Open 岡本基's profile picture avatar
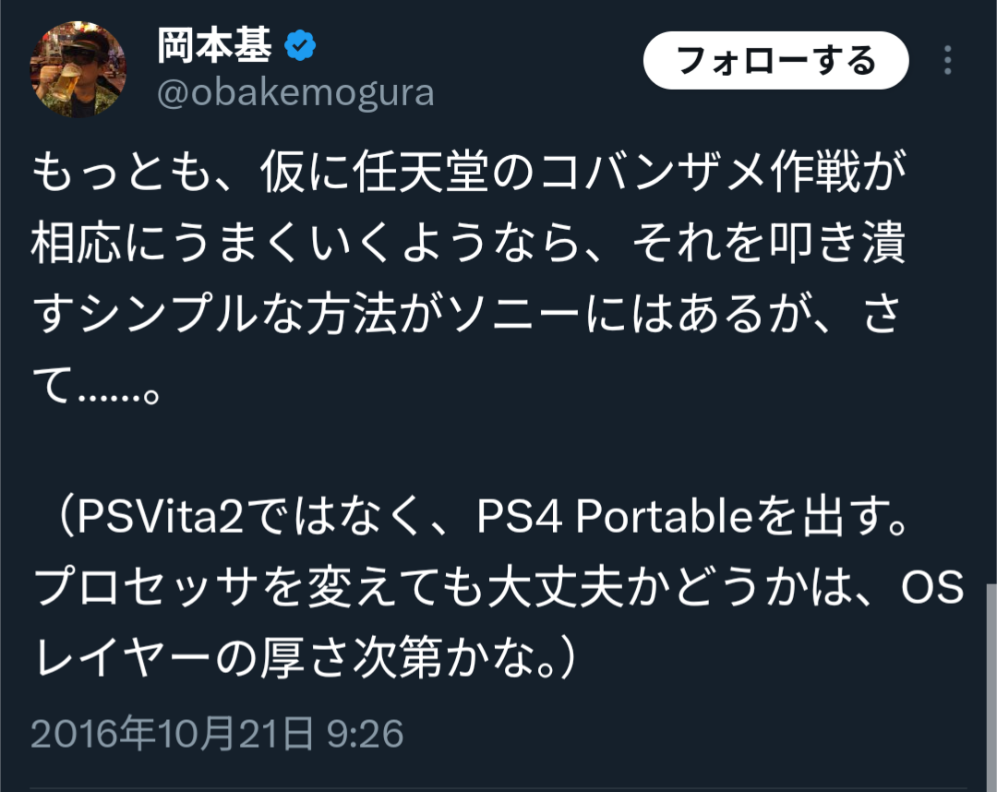The width and height of the screenshot is (997, 792). (x=78, y=69)
